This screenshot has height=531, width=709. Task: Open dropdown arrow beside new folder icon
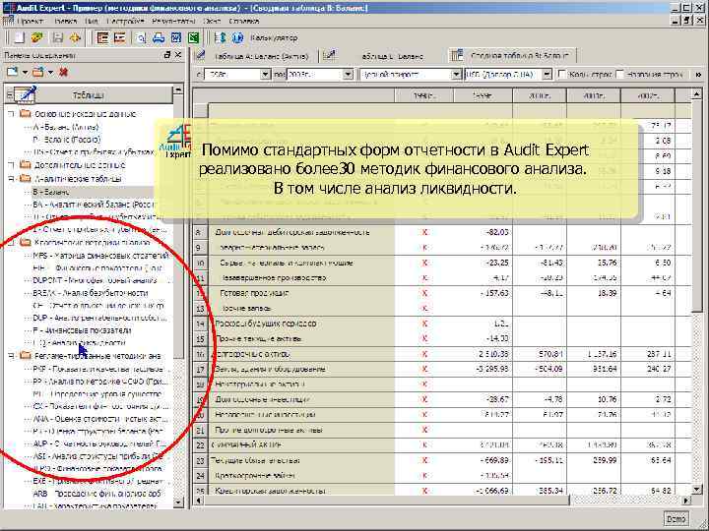point(50,72)
